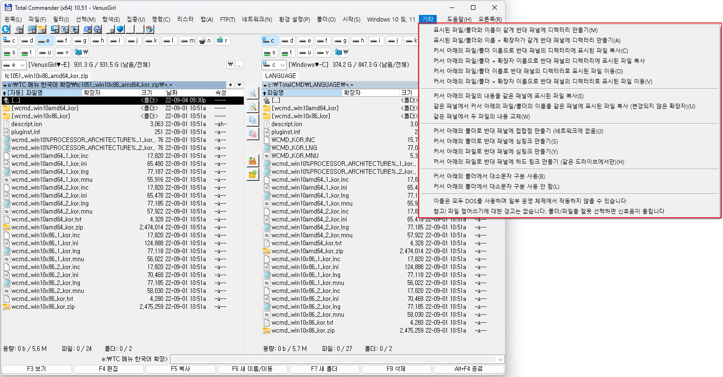Select drive r in left panel drive bar
The image size is (723, 377).
(x=223, y=41)
